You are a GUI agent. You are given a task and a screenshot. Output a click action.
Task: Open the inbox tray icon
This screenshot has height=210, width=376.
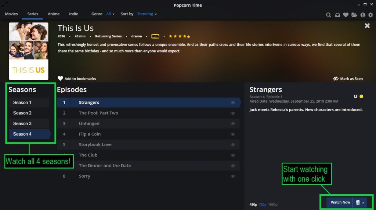pyautogui.click(x=337, y=15)
